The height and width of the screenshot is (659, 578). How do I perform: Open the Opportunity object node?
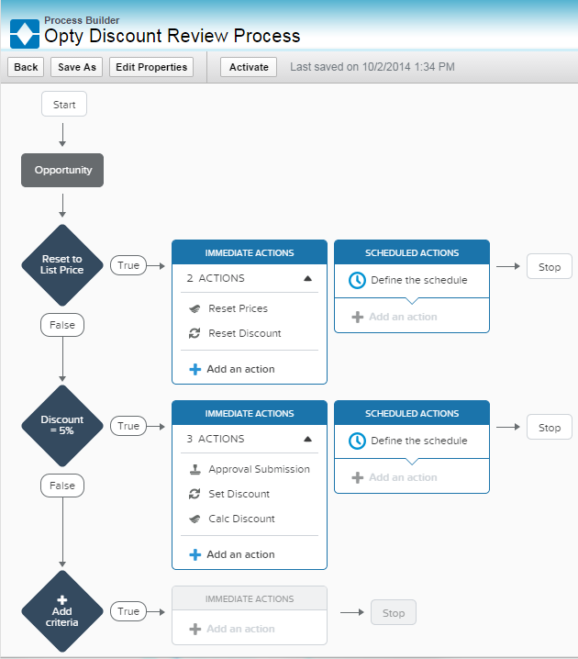62,170
